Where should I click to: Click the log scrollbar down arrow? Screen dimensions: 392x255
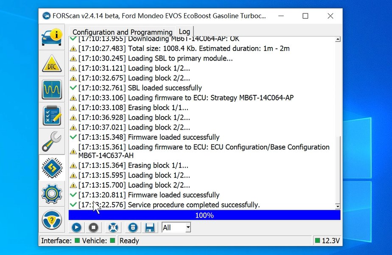click(x=338, y=206)
